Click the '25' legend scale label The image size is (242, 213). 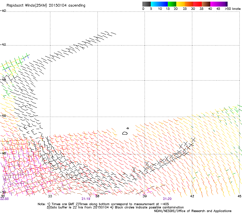pos(185,9)
